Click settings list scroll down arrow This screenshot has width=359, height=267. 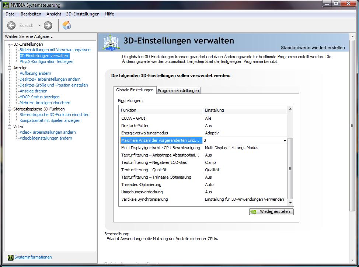tap(290, 203)
